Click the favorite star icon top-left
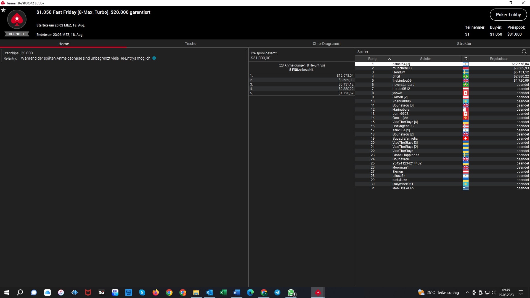This screenshot has height=298, width=530. [3, 10]
